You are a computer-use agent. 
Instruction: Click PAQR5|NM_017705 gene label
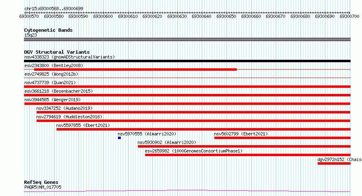point(43,187)
